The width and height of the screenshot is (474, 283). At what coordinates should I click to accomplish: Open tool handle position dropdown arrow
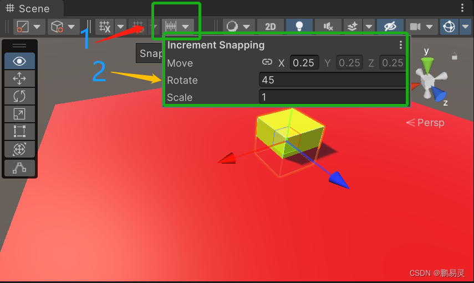[x=37, y=27]
